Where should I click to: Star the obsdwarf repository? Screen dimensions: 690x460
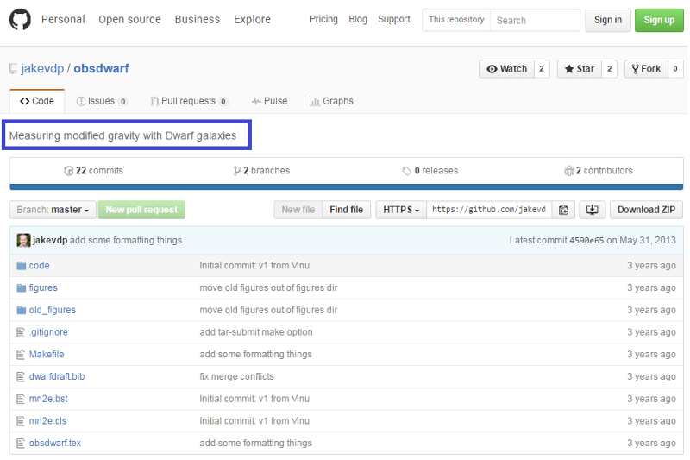tap(579, 69)
